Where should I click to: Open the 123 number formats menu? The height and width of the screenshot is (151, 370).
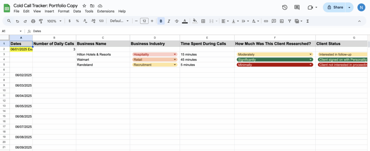coord(101,21)
